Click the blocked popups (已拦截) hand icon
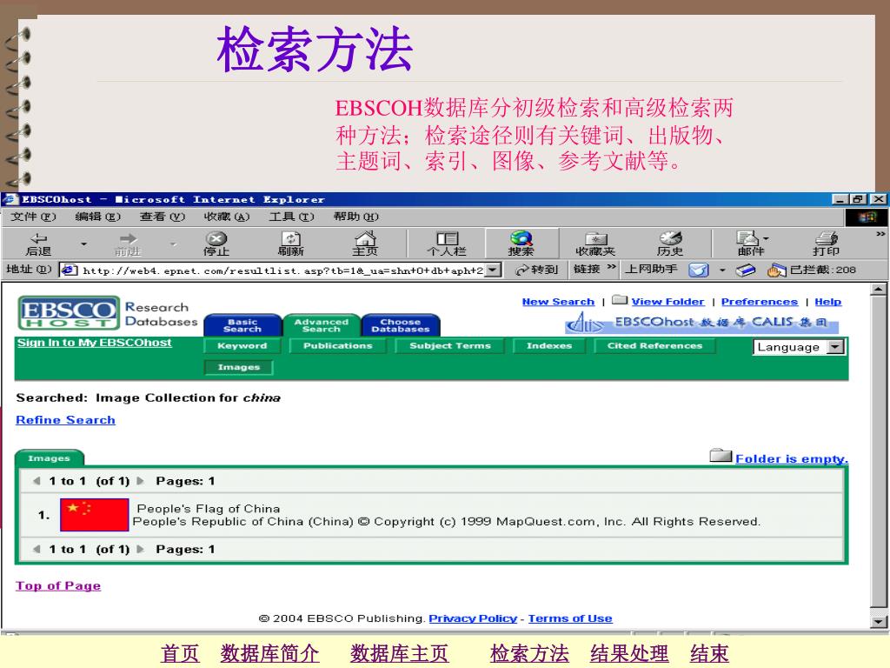The image size is (890, 668). [x=776, y=271]
